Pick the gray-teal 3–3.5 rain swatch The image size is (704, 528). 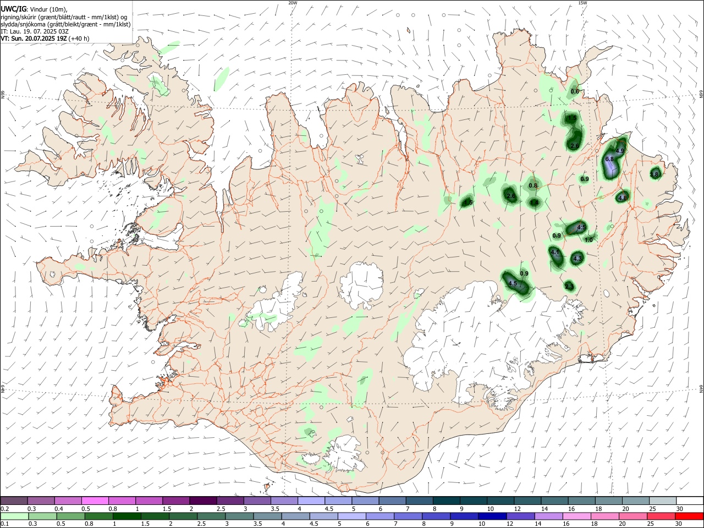coord(239,516)
